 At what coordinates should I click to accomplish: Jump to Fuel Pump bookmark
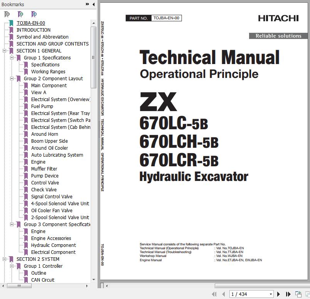tap(42, 106)
